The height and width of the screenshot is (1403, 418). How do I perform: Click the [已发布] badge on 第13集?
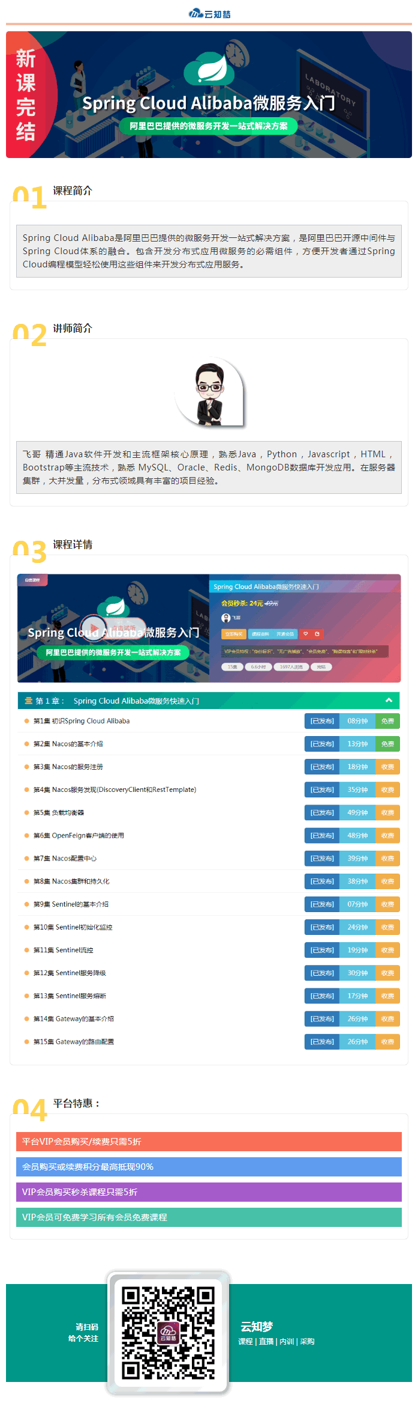point(322,996)
